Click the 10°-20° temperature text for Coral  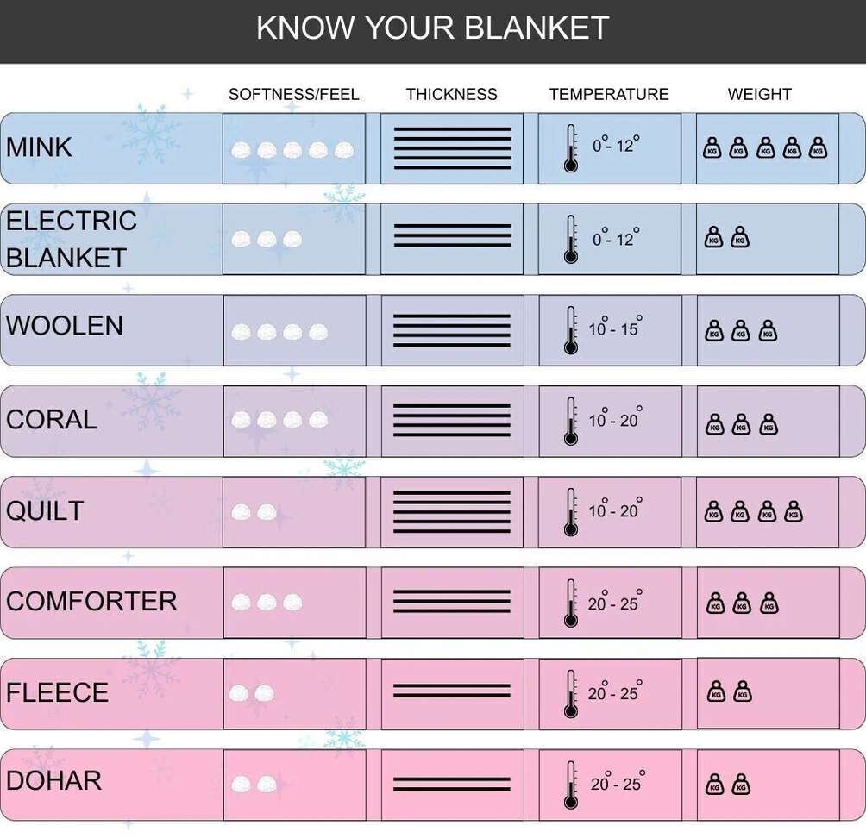[615, 420]
